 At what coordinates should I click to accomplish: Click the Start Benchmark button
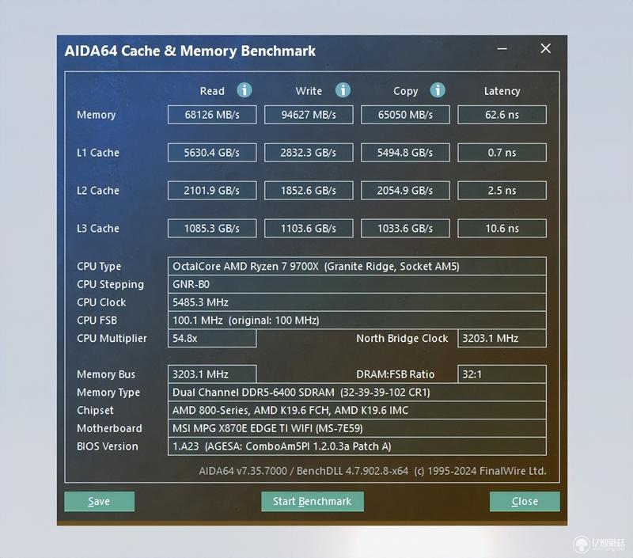312,501
